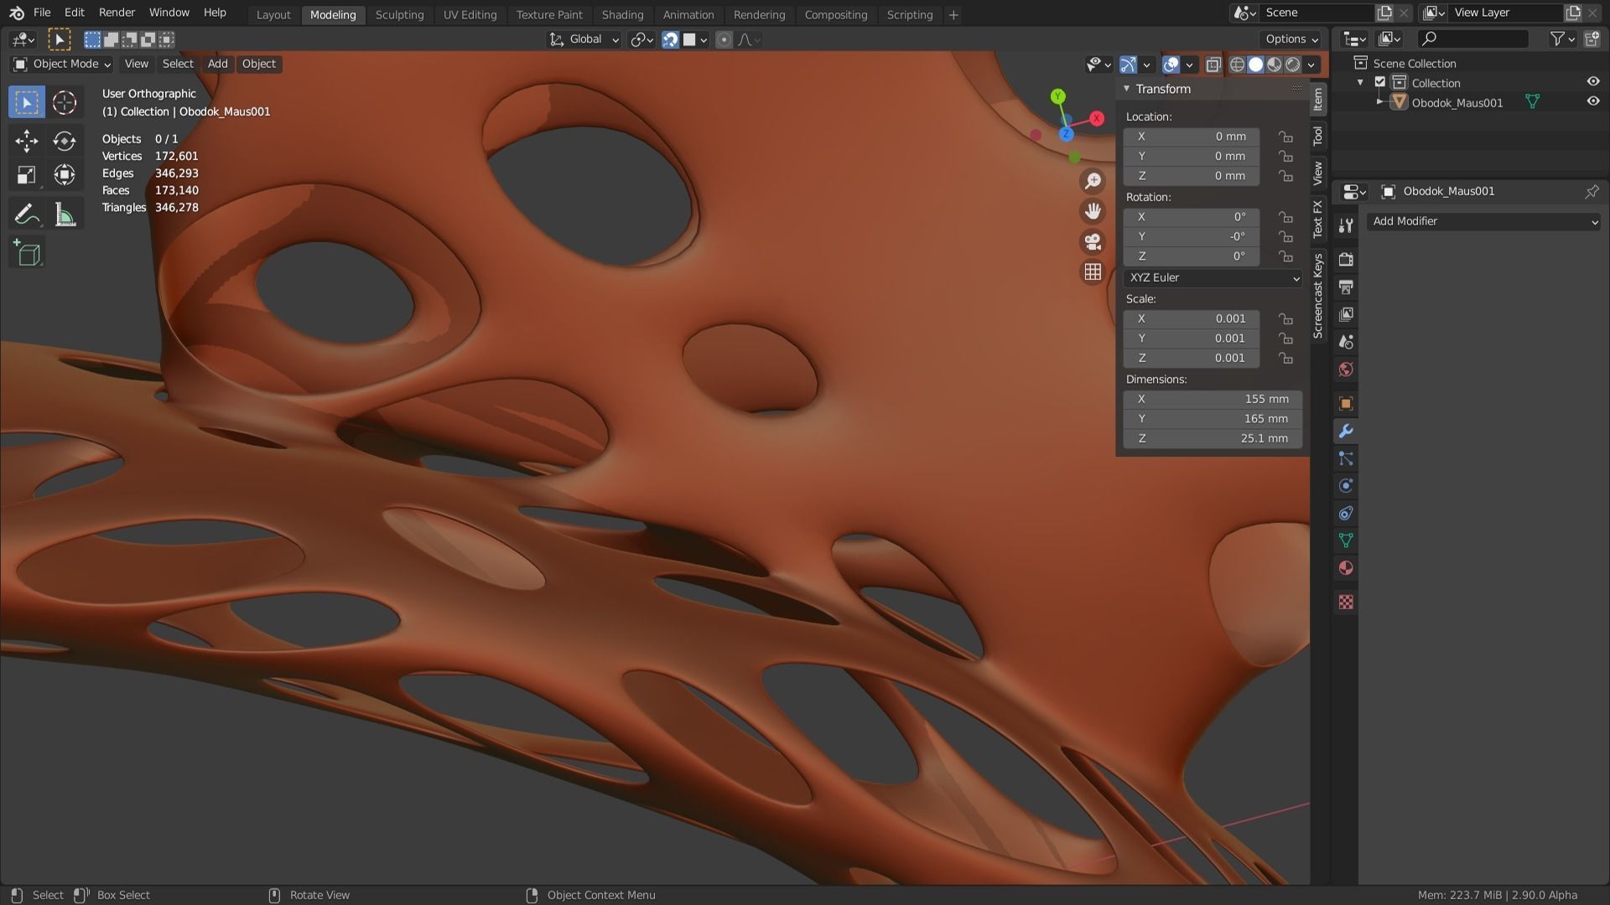Open Physics properties tab icon
The width and height of the screenshot is (1610, 905).
click(1346, 486)
